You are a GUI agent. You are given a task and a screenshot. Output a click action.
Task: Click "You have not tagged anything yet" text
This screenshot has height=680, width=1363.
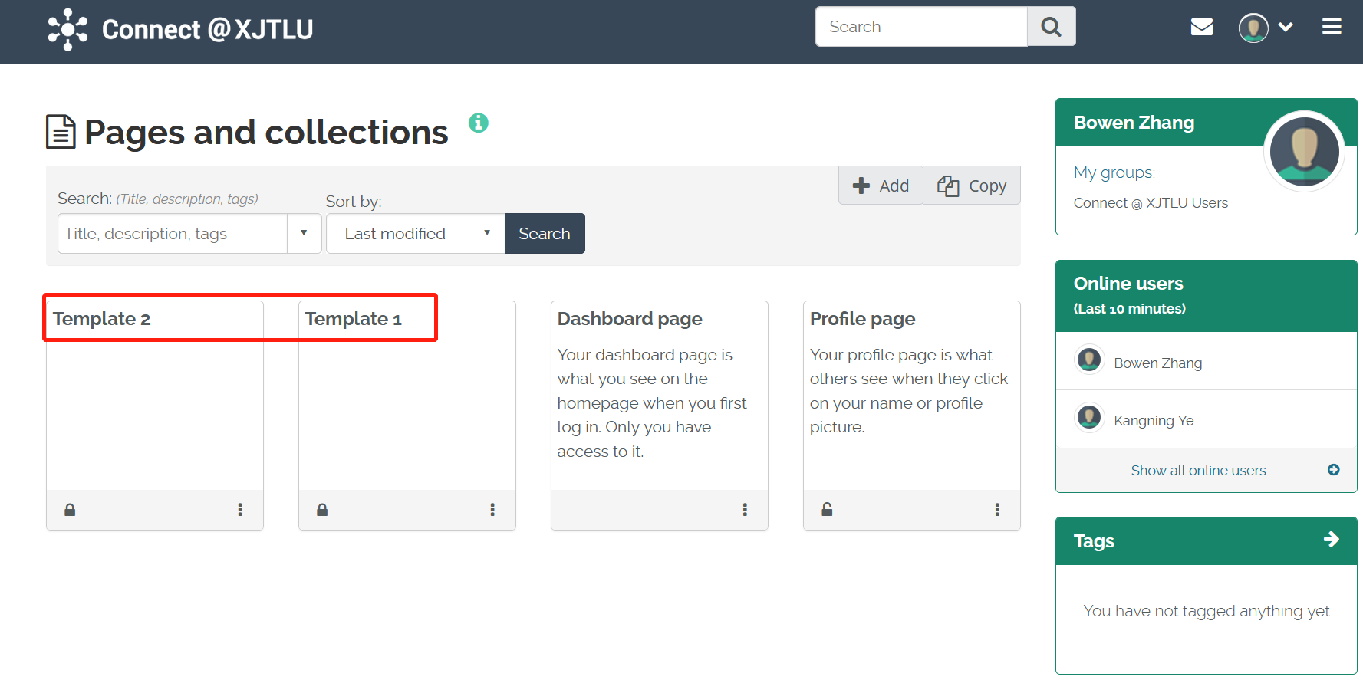[1206, 611]
